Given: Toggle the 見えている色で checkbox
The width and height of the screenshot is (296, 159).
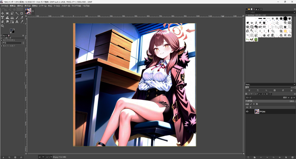Looking at the screenshot, I should (x=2, y=46).
